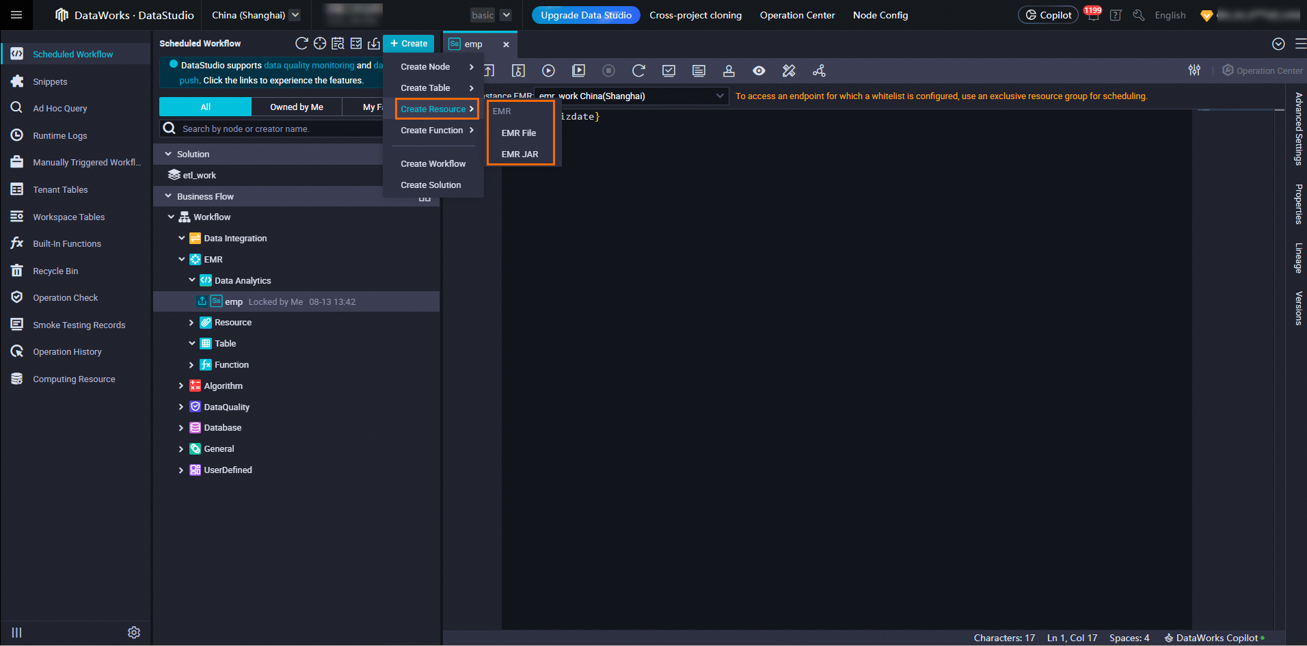Viewport: 1307px width, 646px height.
Task: Click the notification bell with the 1199 badge
Action: click(1093, 16)
